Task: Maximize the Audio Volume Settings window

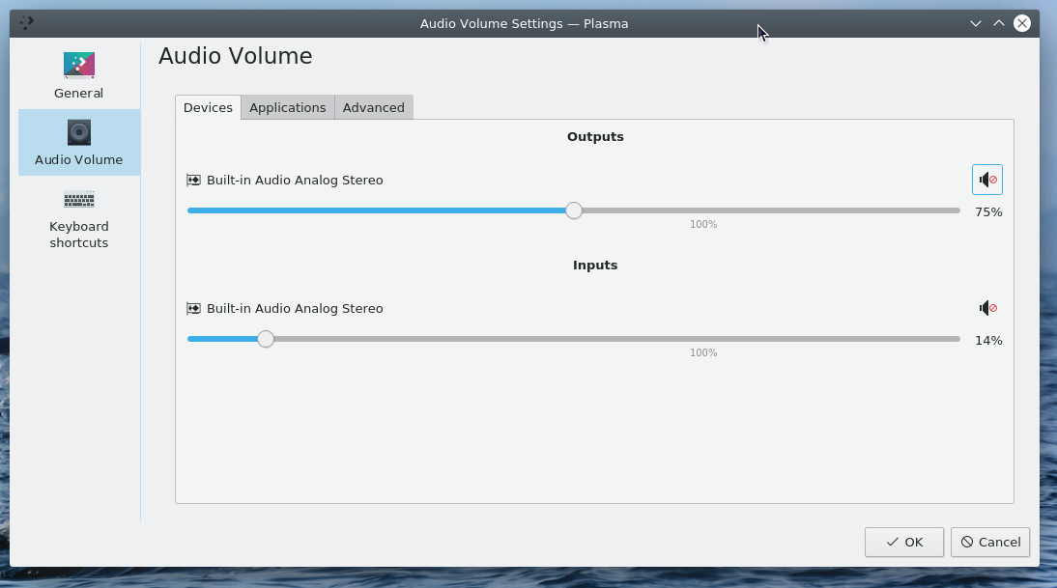Action: (999, 23)
